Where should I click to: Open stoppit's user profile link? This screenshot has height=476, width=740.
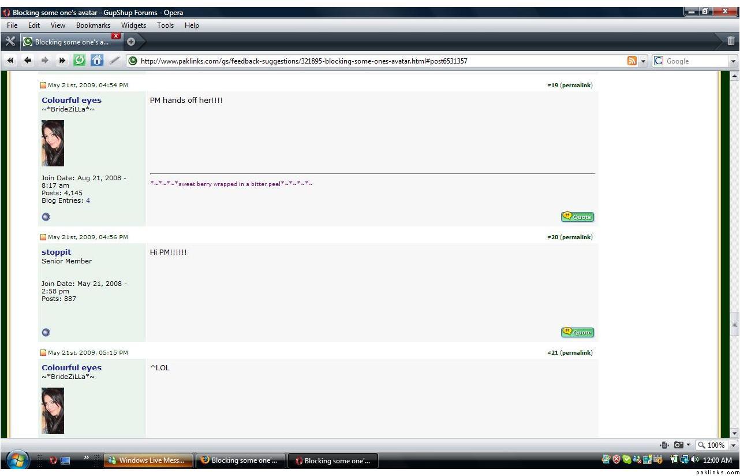pos(57,252)
